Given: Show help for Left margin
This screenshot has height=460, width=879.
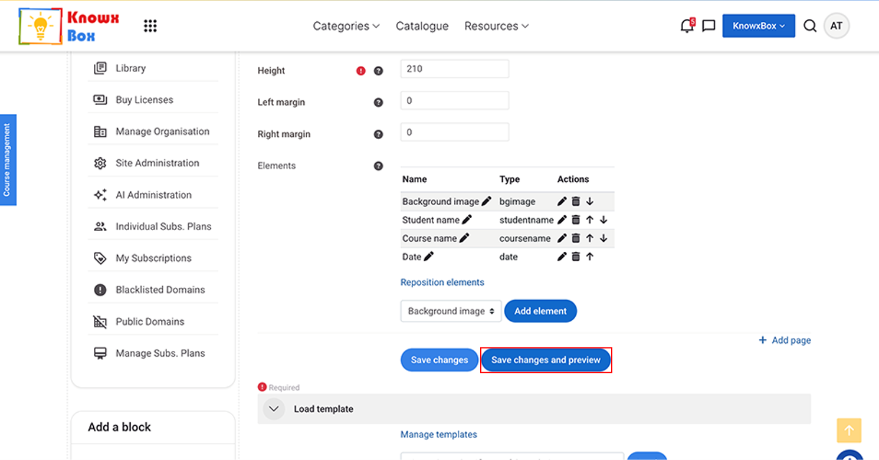Looking at the screenshot, I should click(378, 103).
